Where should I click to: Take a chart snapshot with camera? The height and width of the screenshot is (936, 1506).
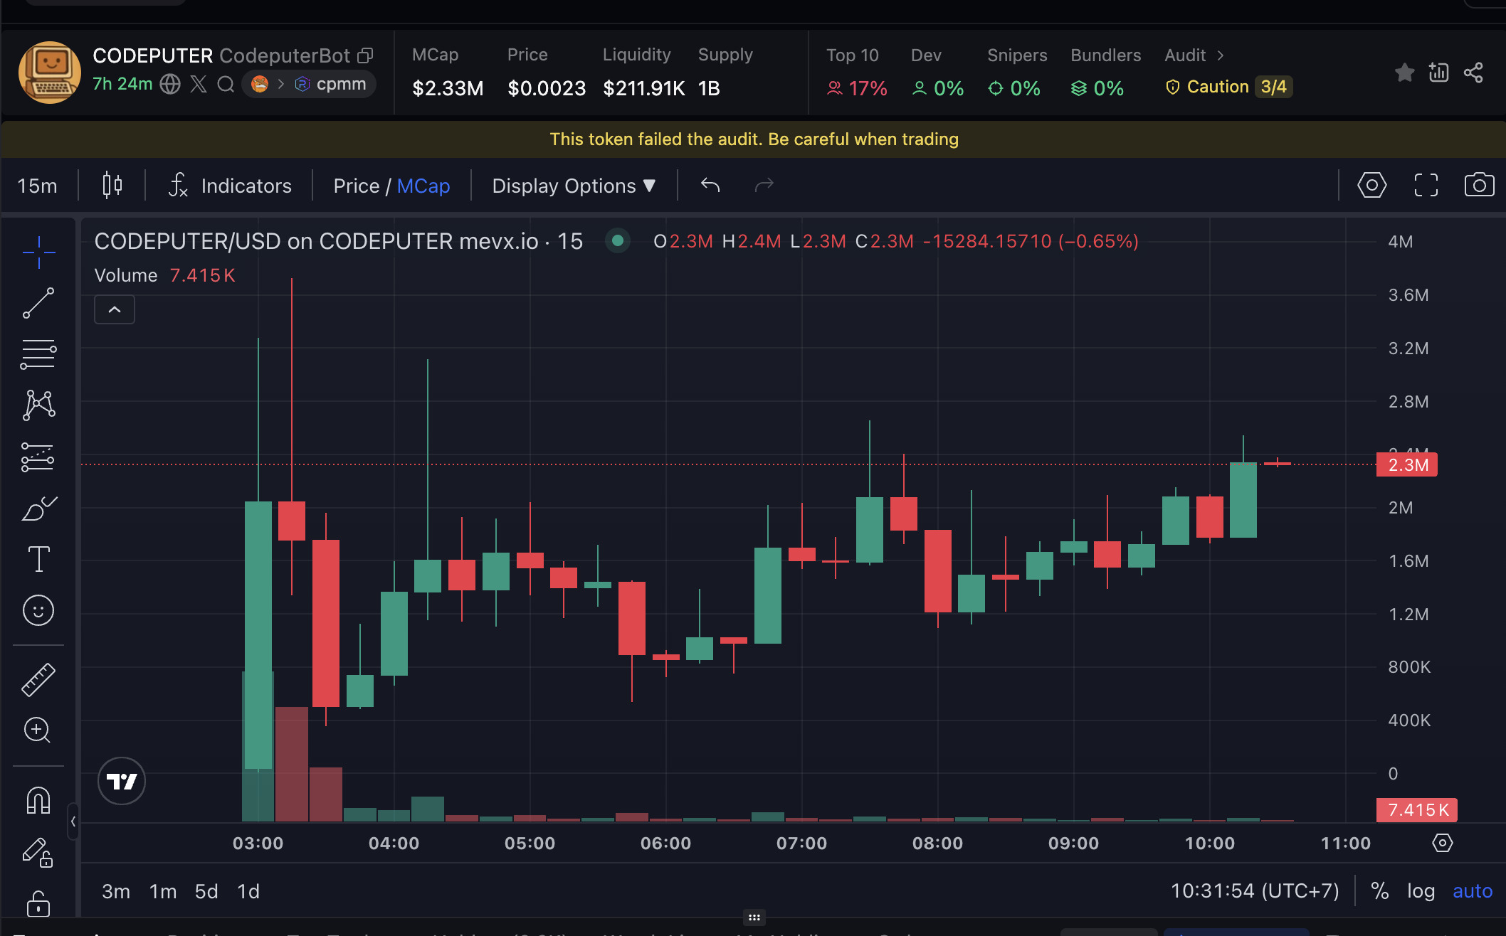tap(1479, 185)
